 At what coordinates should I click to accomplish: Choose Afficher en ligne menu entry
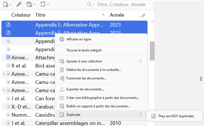(x=101, y=39)
